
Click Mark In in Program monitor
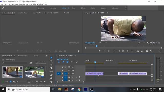(x=105, y=51)
